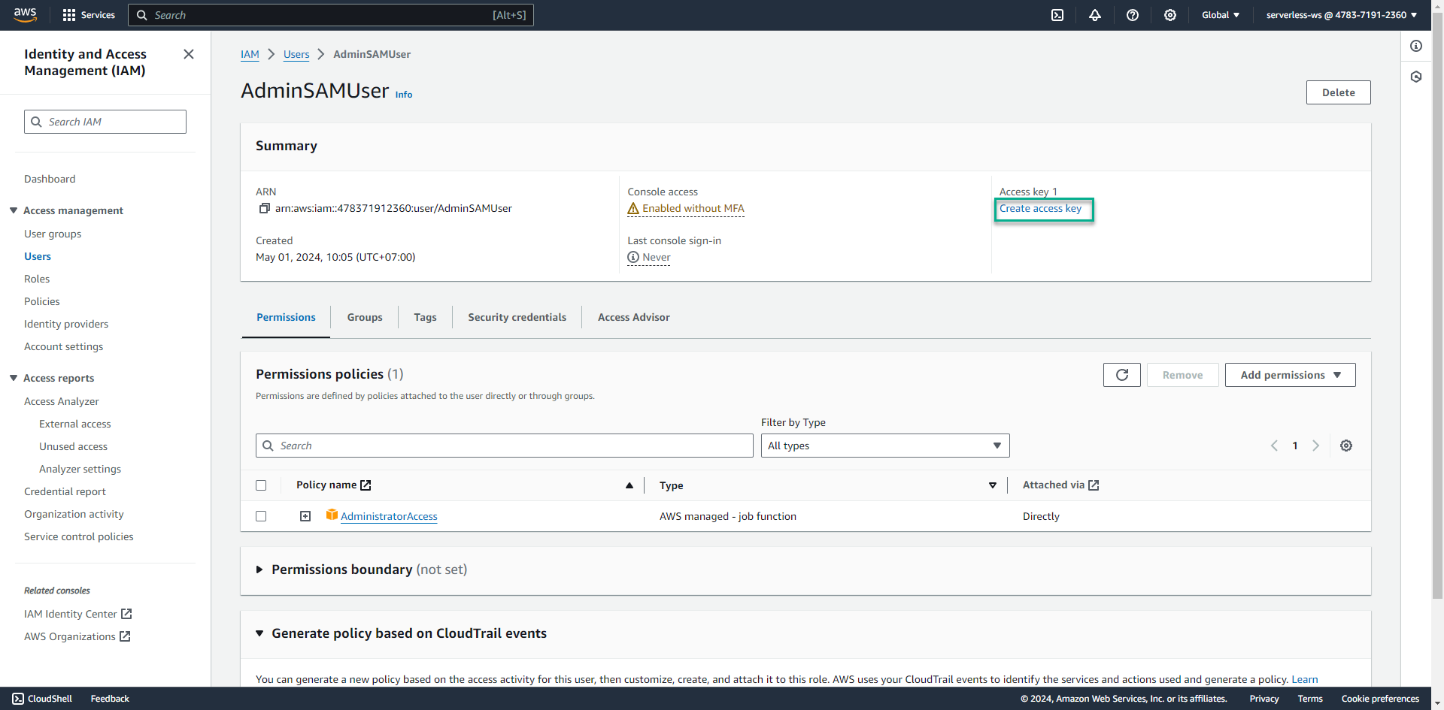Open the AdministratorAccess policy link

[389, 516]
